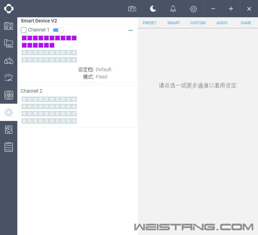Image resolution: width=258 pixels, height=235 pixels.
Task: Take a screenshot with the camera icon
Action: [132, 9]
